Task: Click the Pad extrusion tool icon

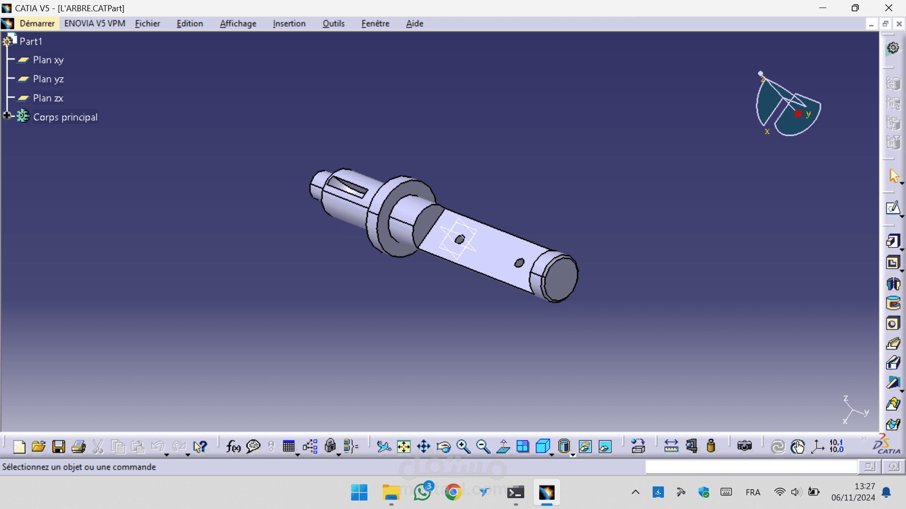Action: [x=892, y=241]
